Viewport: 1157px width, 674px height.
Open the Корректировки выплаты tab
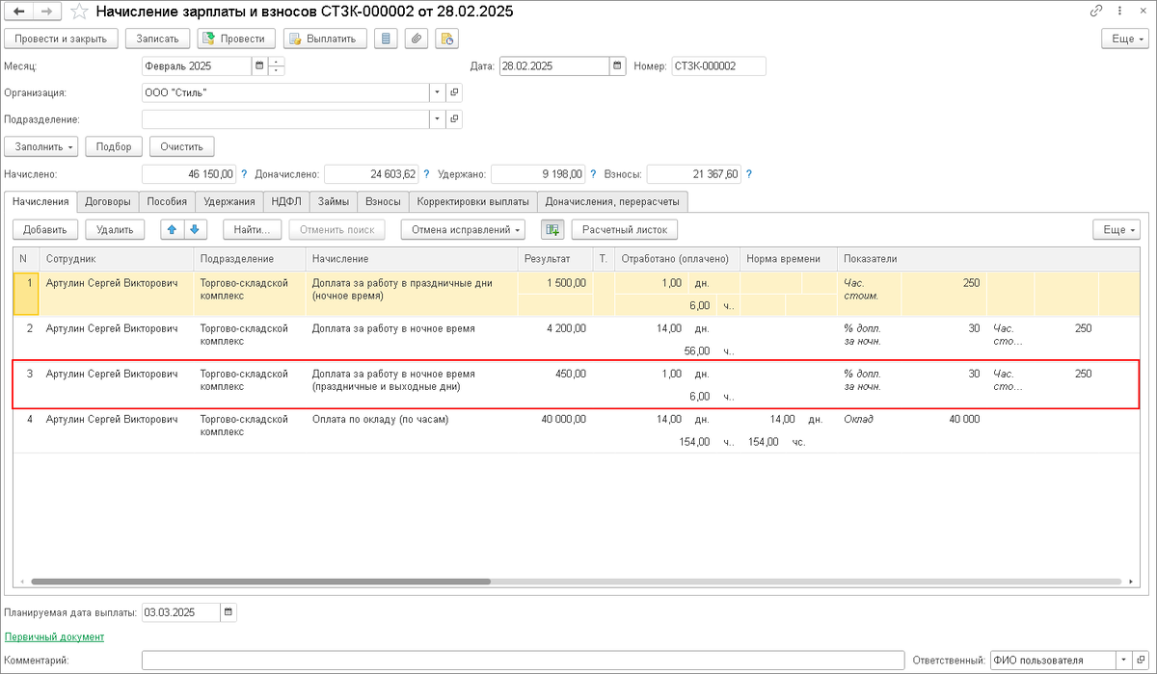pos(472,202)
